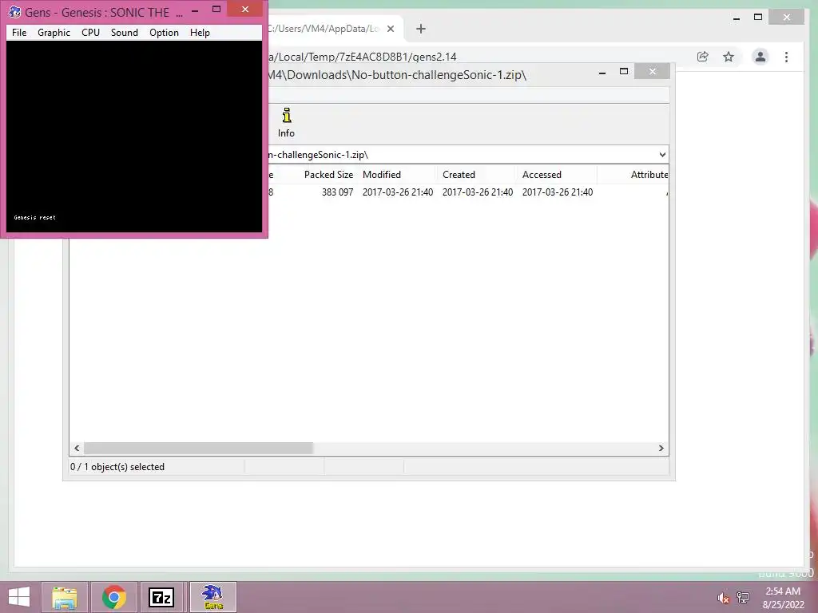
Task: Open the Chrome profile icon
Action: point(760,57)
